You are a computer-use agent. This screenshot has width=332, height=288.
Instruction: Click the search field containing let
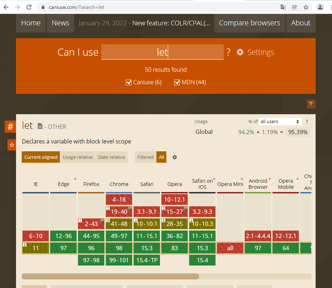click(162, 52)
